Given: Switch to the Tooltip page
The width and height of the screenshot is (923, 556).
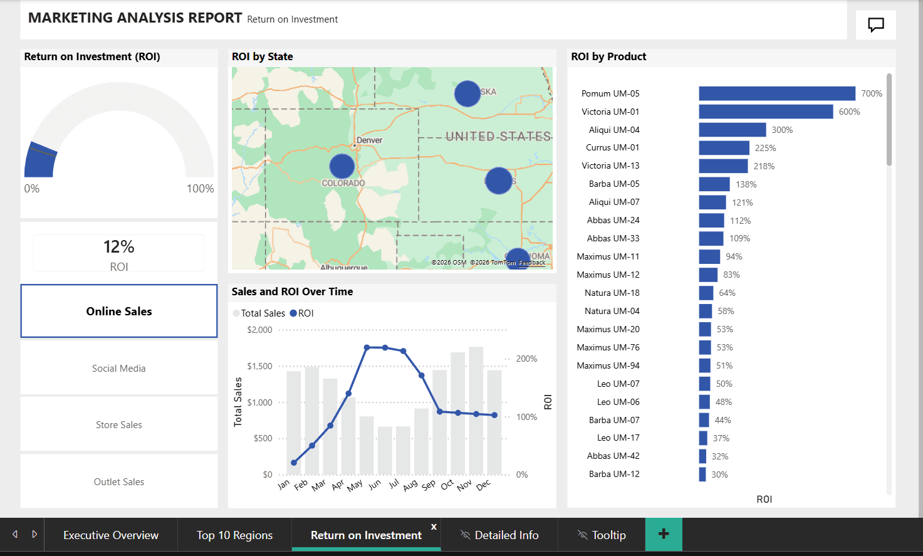Looking at the screenshot, I should (x=608, y=535).
